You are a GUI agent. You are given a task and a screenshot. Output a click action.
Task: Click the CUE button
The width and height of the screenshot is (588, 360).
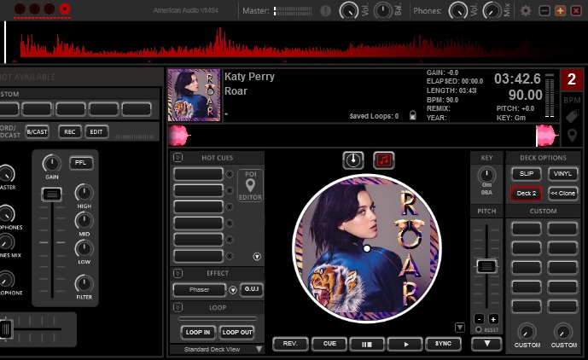point(329,344)
